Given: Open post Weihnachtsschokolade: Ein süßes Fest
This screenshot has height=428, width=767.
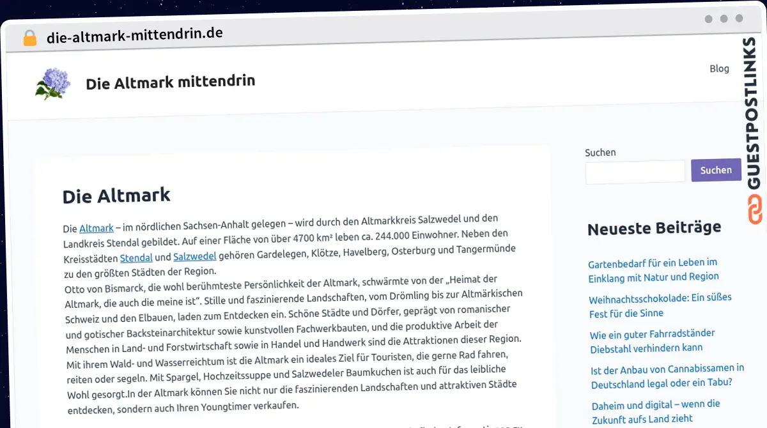Looking at the screenshot, I should click(660, 305).
